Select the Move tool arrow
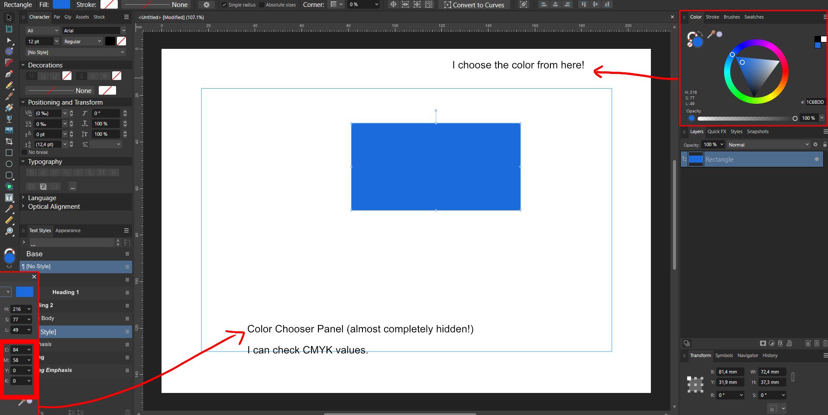828x415 pixels. coord(9,18)
